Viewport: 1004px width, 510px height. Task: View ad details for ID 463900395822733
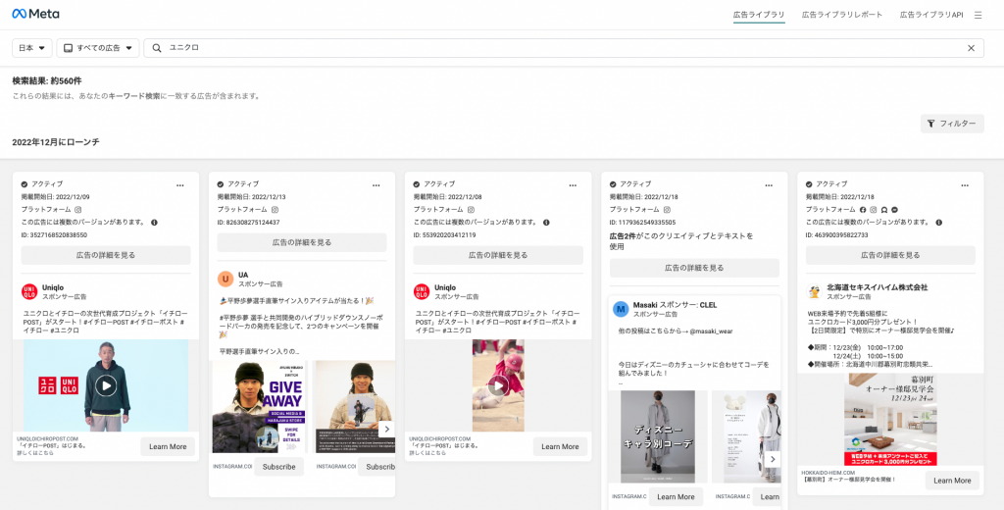[890, 255]
